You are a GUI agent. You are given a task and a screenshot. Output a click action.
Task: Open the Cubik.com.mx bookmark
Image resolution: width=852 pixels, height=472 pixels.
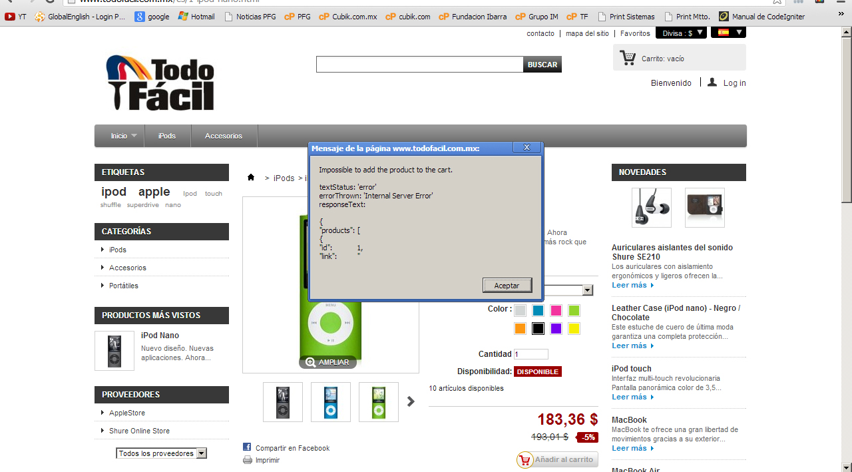point(348,17)
